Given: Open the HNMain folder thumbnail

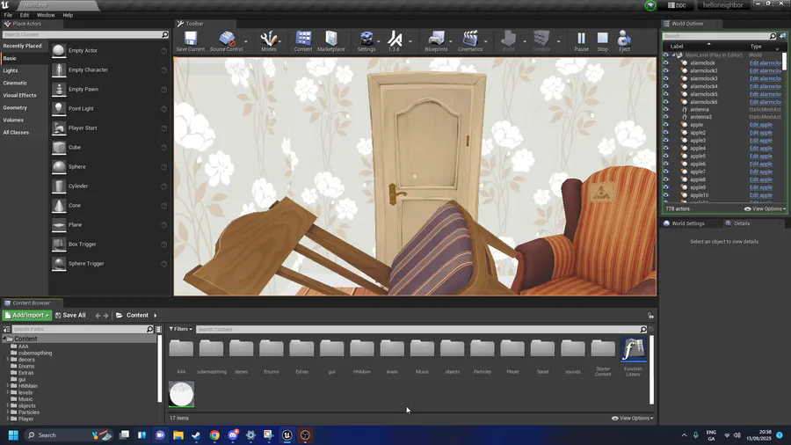Looking at the screenshot, I should click(362, 348).
